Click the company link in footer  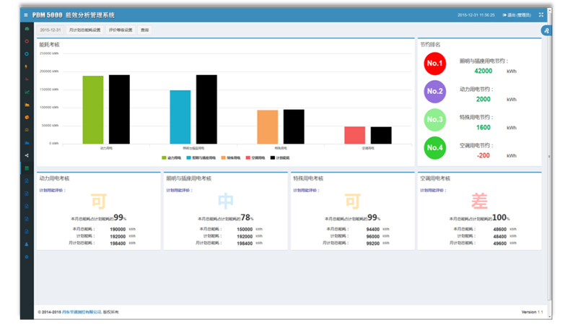82,312
